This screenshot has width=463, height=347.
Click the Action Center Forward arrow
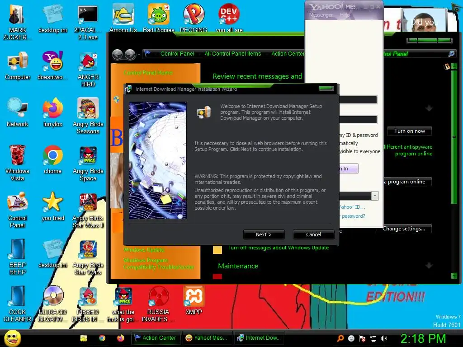(x=130, y=54)
